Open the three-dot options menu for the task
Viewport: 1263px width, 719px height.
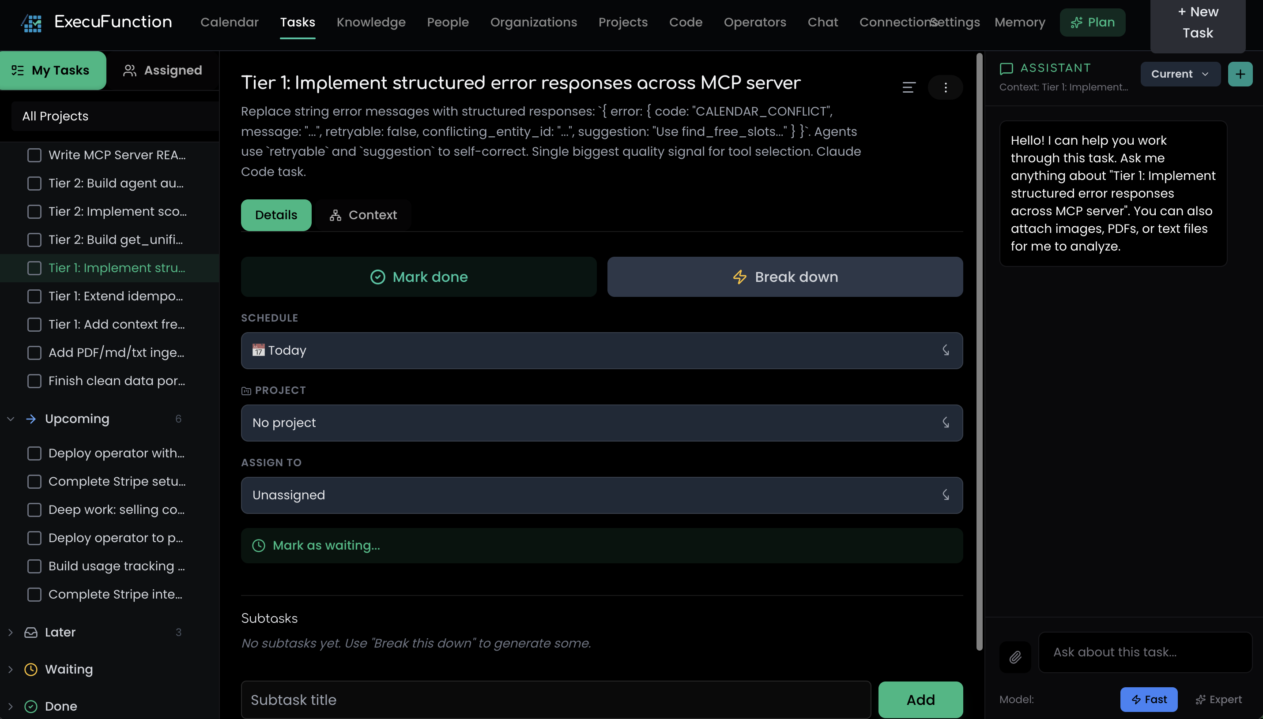pos(946,87)
